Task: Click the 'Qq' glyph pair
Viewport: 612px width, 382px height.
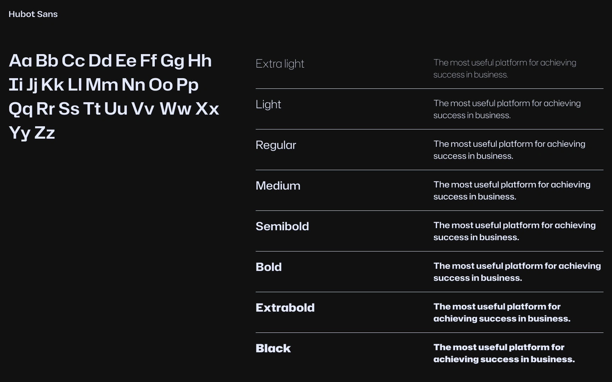Action: 21,109
